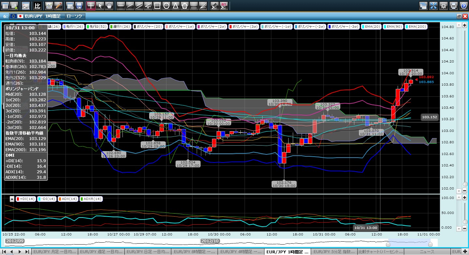Toggle the ADX(14) indicator line
This screenshot has width=469, height=255.
(68, 199)
